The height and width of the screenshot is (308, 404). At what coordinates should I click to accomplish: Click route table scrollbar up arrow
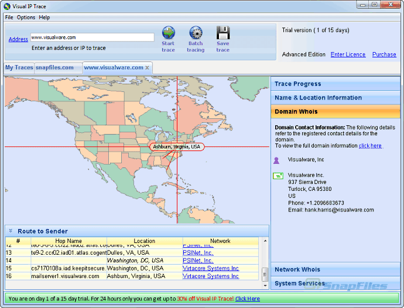click(x=265, y=241)
